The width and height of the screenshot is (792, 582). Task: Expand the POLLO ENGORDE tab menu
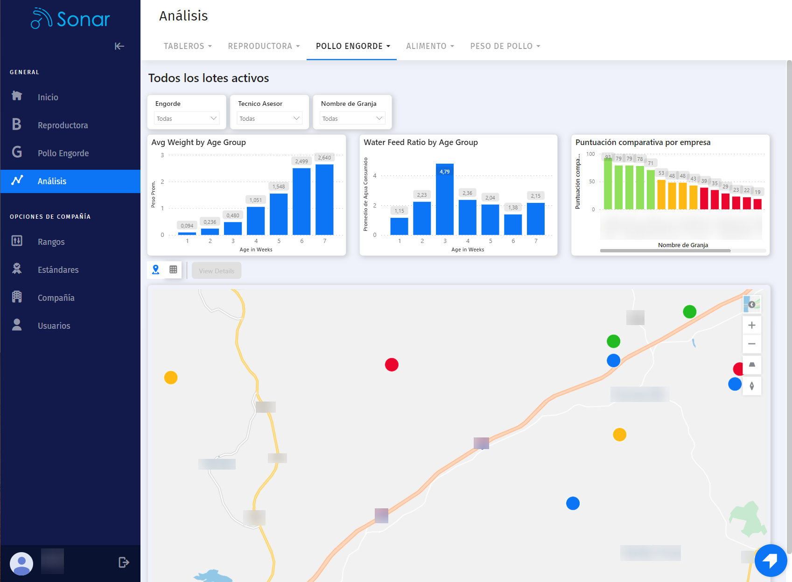coord(353,46)
